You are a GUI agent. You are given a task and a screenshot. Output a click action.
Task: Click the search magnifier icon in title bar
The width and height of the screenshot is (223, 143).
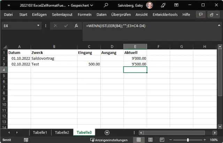click(x=106, y=5)
